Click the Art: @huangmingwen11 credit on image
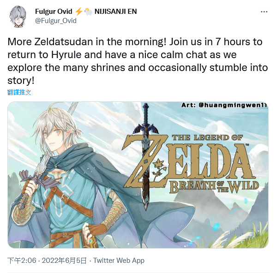Viewport: 276px width, 273px height. tap(224, 105)
